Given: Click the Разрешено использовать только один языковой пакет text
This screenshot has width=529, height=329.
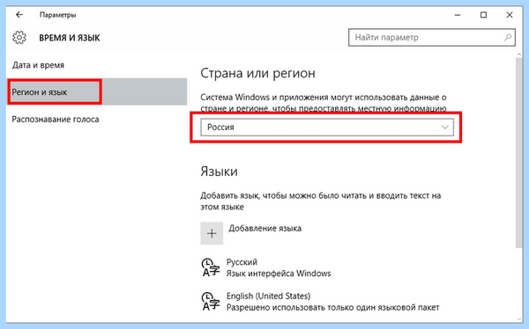Looking at the screenshot, I should coord(332,308).
